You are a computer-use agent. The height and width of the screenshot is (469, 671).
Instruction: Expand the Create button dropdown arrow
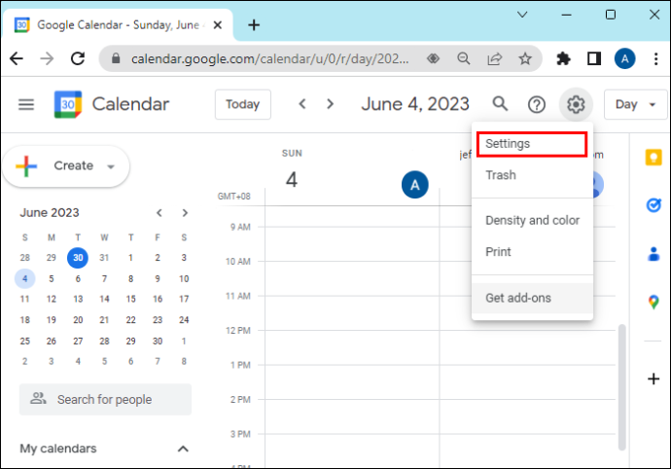point(111,166)
